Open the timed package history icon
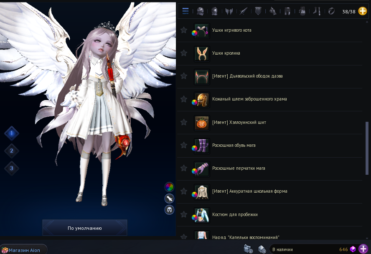This screenshot has height=254, width=371. (262, 249)
